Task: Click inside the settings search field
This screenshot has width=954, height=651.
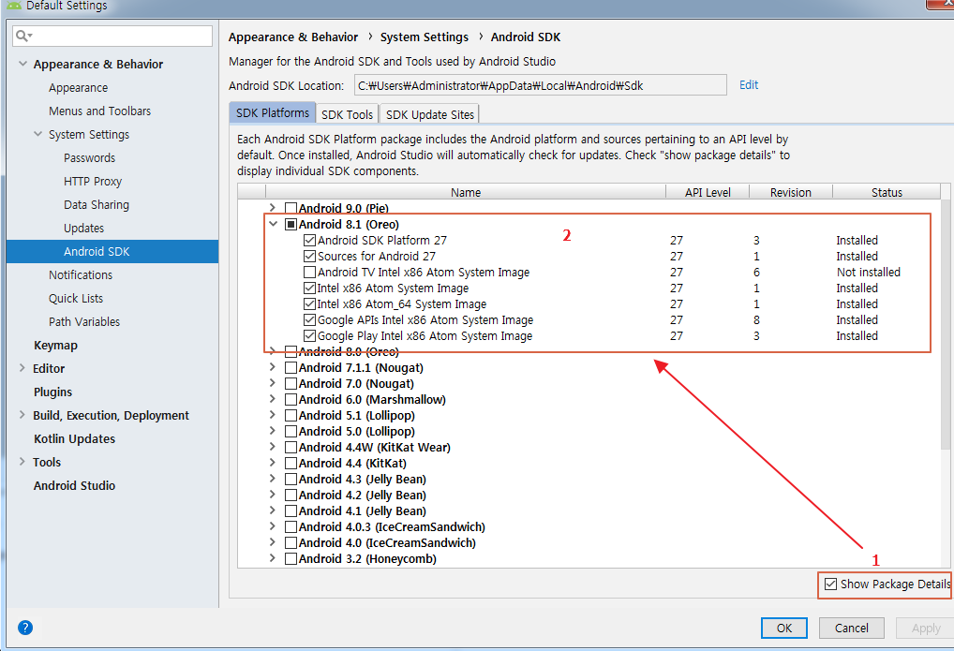Action: tap(112, 36)
